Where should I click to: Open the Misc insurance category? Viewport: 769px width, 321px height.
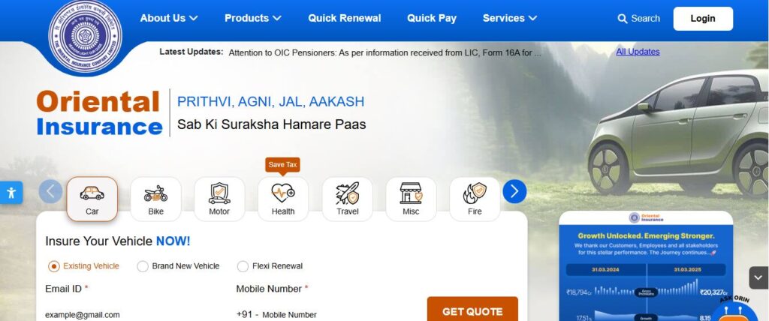411,199
